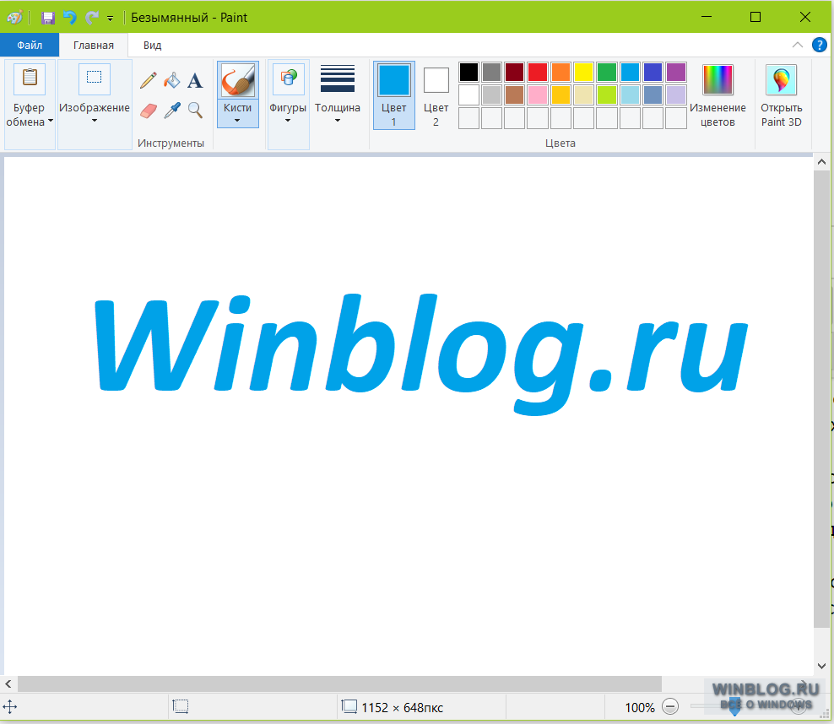Expand the Изображение dropdown arrow
Image resolution: width=834 pixels, height=724 pixels.
(95, 121)
